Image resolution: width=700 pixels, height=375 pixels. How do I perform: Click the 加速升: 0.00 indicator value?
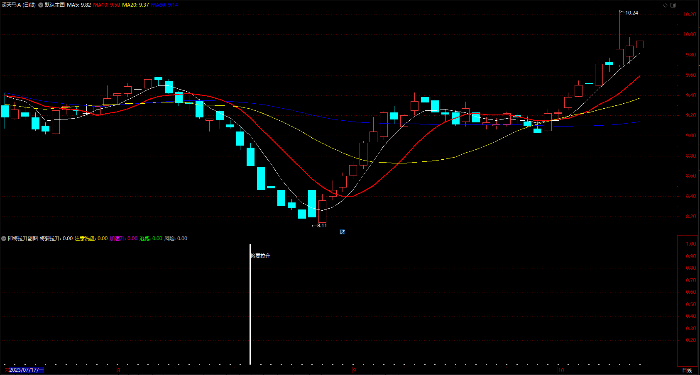click(x=124, y=239)
